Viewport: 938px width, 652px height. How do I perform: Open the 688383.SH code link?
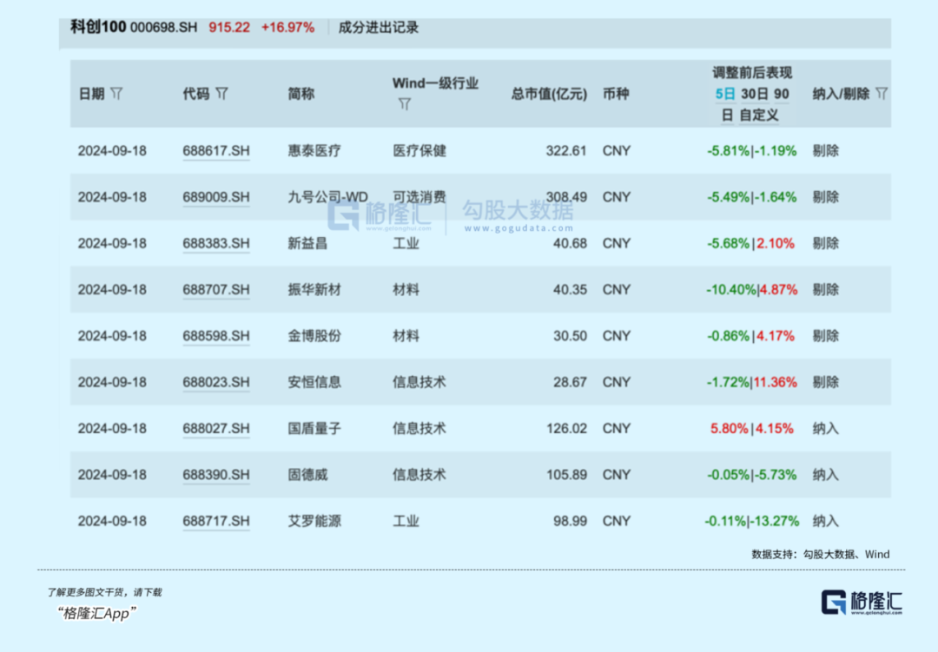(x=216, y=244)
